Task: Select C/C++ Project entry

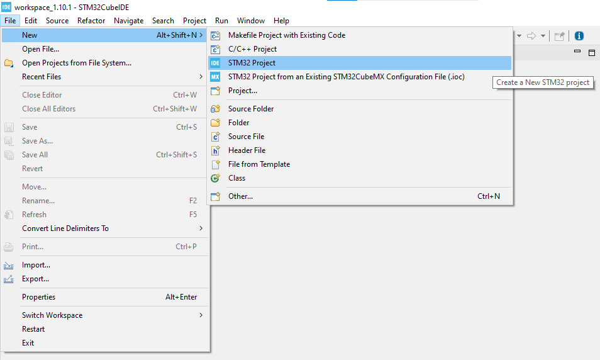Action: 360,49
